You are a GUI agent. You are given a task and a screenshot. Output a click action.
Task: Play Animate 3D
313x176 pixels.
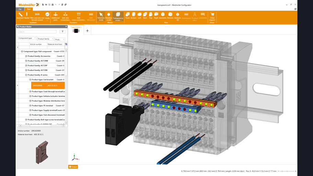(x=177, y=15)
